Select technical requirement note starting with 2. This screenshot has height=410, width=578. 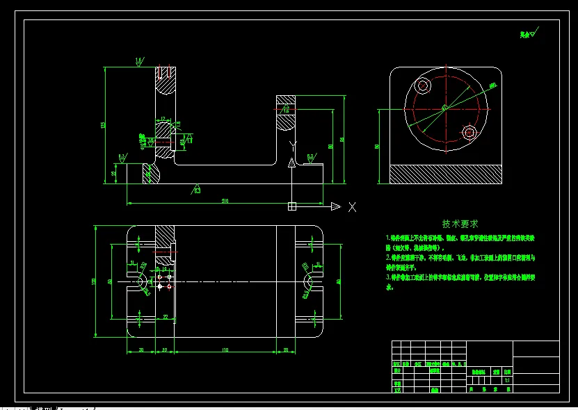[x=460, y=262]
